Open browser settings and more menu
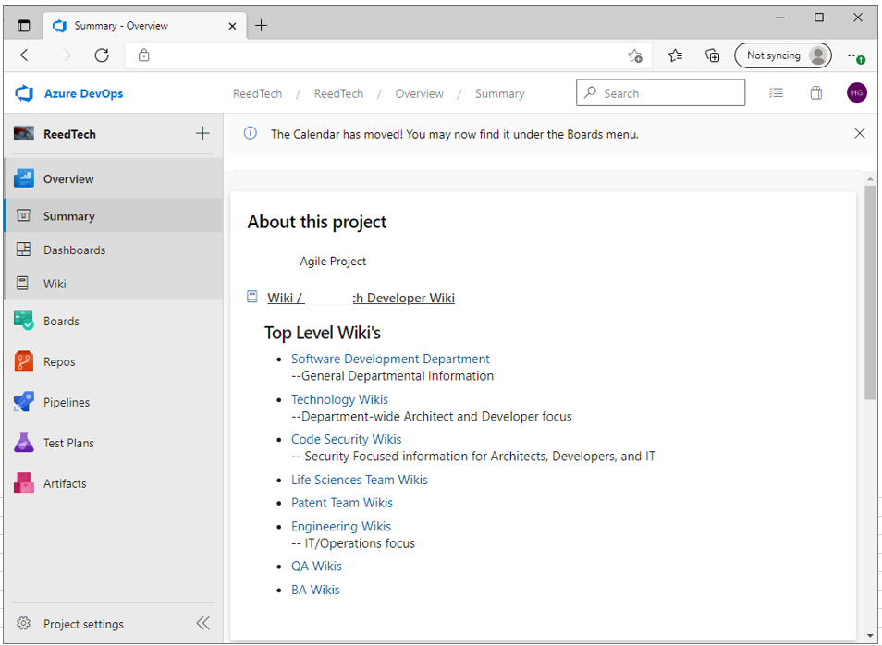This screenshot has height=646, width=882. 855,56
